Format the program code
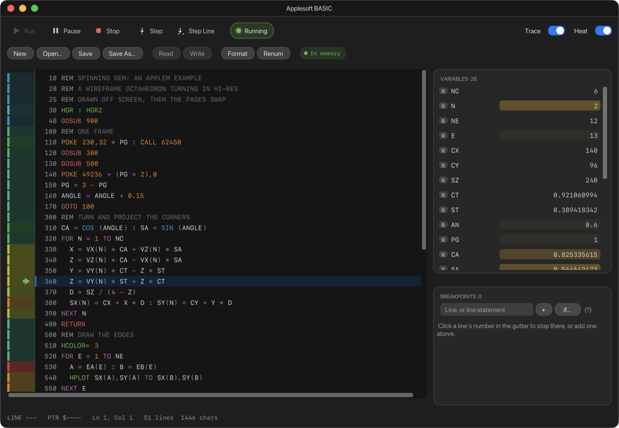Image resolution: width=619 pixels, height=428 pixels. pyautogui.click(x=238, y=53)
